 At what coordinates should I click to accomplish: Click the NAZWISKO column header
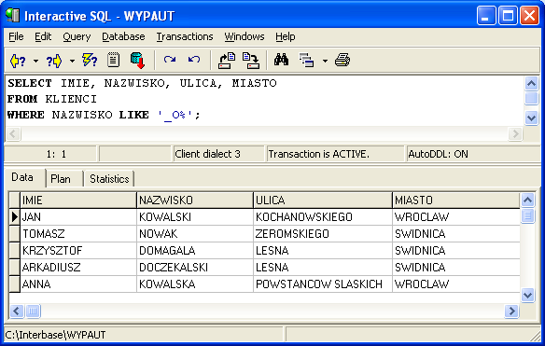pyautogui.click(x=195, y=201)
